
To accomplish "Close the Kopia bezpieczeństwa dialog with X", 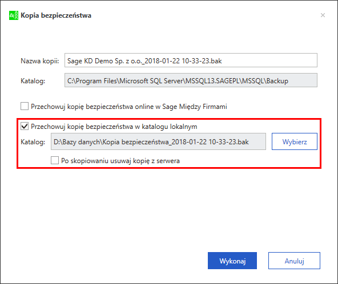I will click(323, 15).
